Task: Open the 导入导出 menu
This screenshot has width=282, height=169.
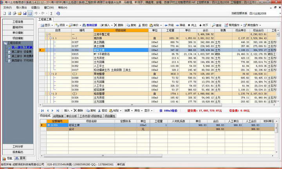Action: 22,8
